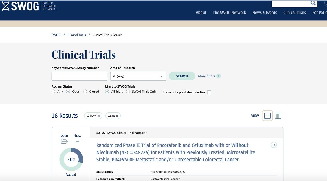Open the search magnifier icon

(313, 3)
